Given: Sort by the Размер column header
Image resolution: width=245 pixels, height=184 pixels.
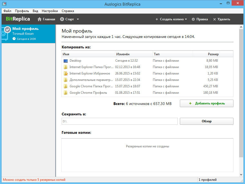Looking at the screenshot, I should (x=206, y=54).
